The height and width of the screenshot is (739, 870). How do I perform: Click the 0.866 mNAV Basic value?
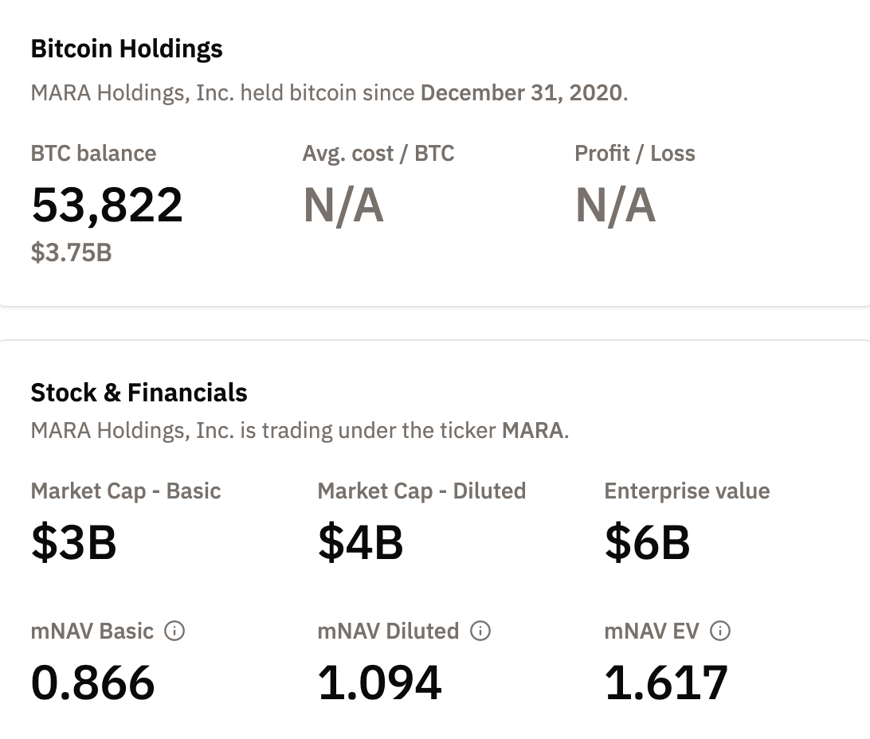(x=93, y=682)
